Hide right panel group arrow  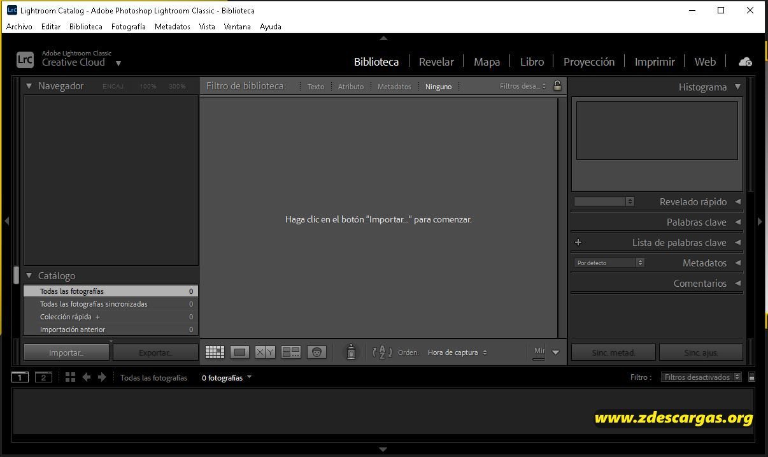(760, 221)
